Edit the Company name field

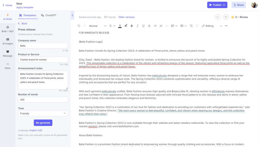click(x=43, y=46)
